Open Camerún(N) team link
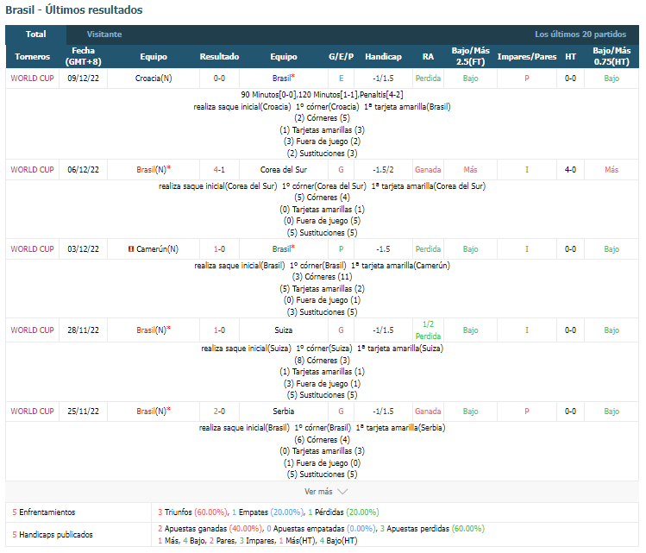Viewport: 646px width, 553px height. pyautogui.click(x=157, y=248)
